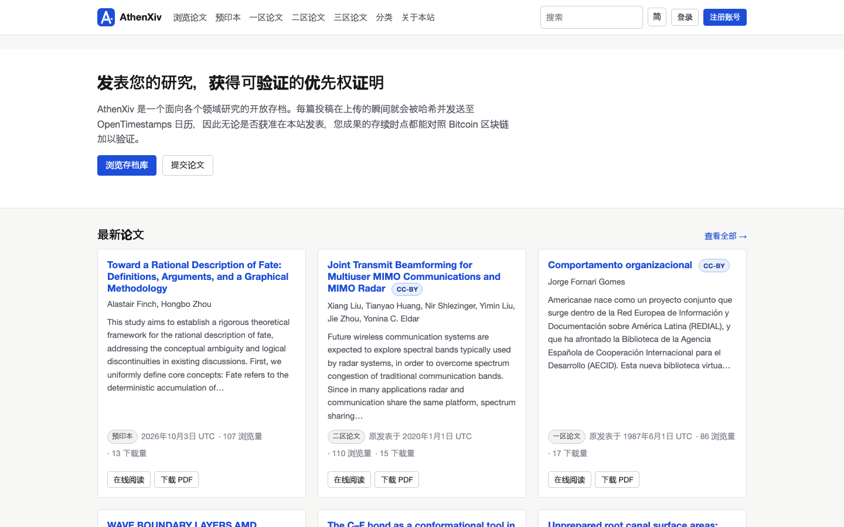Go to 预印本 in the navigation
Screen dimensions: 844x527
228,18
